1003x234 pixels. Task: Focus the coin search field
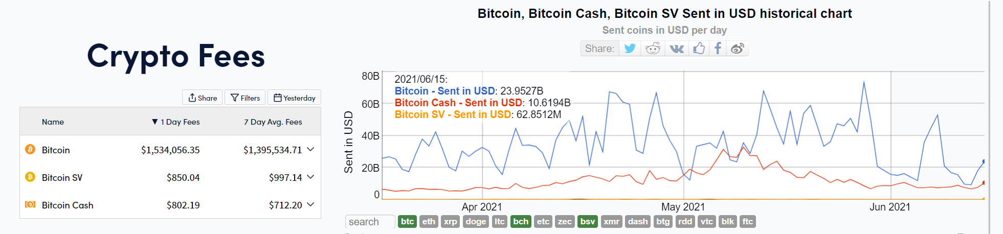click(x=370, y=222)
